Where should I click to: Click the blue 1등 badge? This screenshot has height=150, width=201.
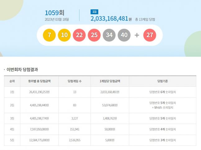click(x=94, y=12)
